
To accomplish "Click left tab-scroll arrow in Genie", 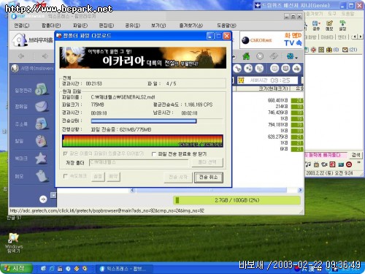I will point(355,37).
